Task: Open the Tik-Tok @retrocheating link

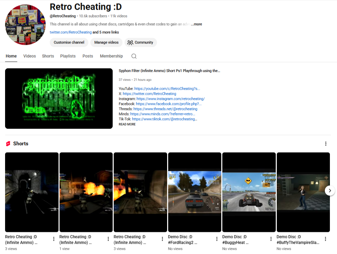Action: click(x=164, y=119)
